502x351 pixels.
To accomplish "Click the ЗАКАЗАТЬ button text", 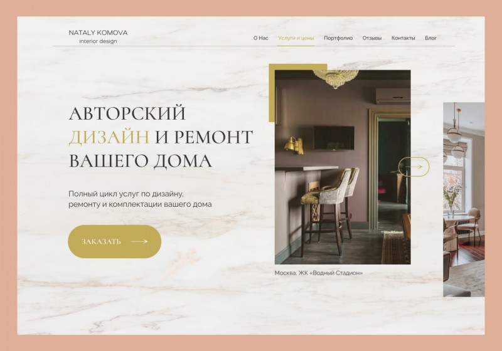I will coord(101,241).
